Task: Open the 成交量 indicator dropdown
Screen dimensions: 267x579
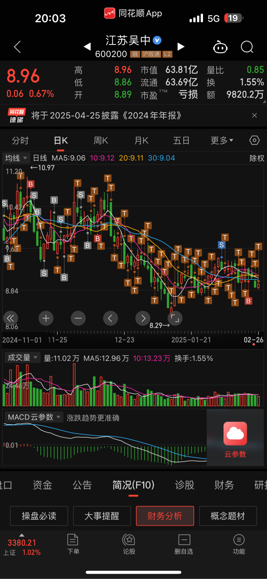Action: click(x=22, y=357)
